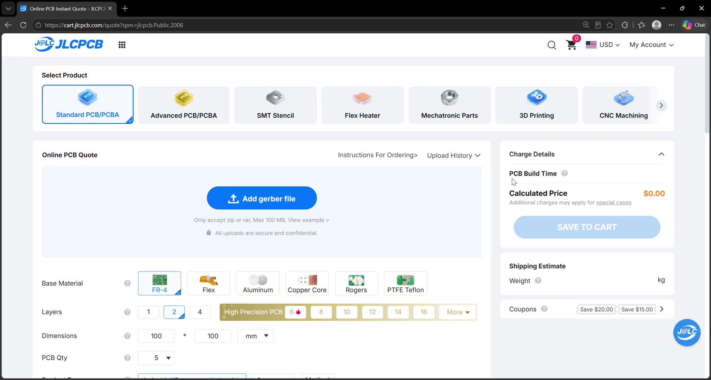Screen dimensions: 711x380
Task: Select the Flex Heater product
Action: [363, 105]
